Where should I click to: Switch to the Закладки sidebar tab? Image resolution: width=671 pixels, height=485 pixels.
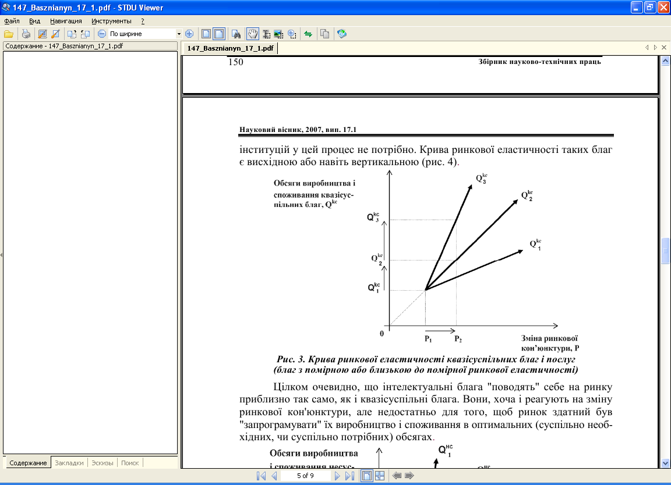point(69,463)
